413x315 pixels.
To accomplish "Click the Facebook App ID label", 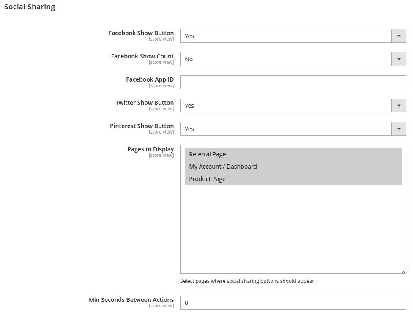I will tap(150, 79).
